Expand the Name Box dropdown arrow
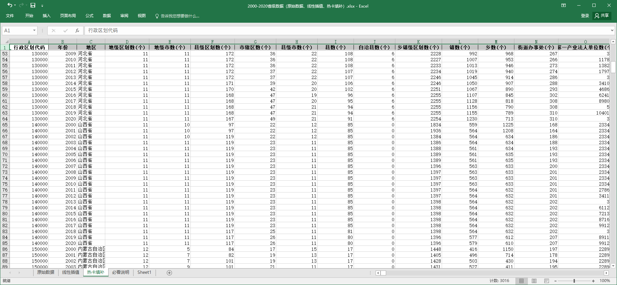617x285 pixels. coord(34,31)
